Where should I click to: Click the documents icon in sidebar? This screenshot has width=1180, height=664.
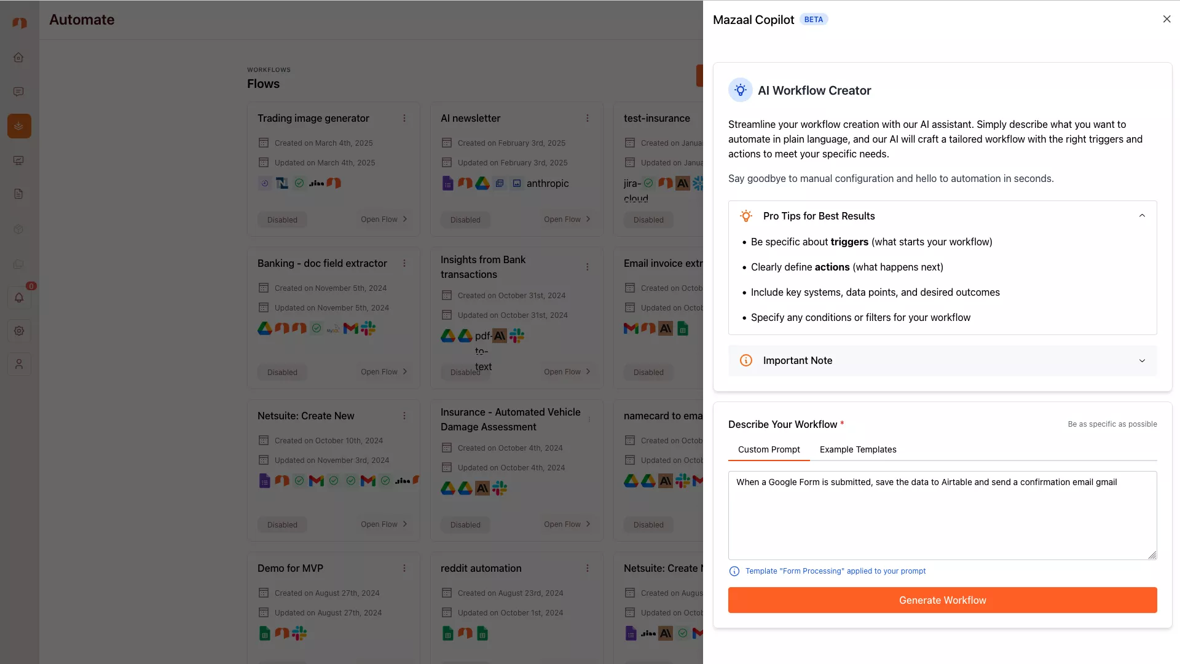pos(18,194)
